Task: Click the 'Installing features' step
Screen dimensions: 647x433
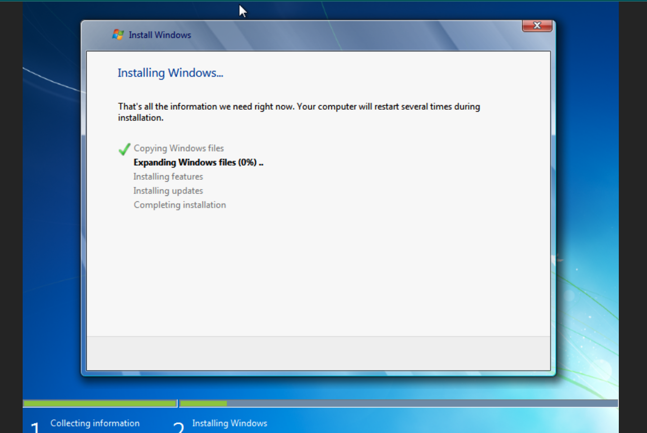Action: (x=168, y=177)
